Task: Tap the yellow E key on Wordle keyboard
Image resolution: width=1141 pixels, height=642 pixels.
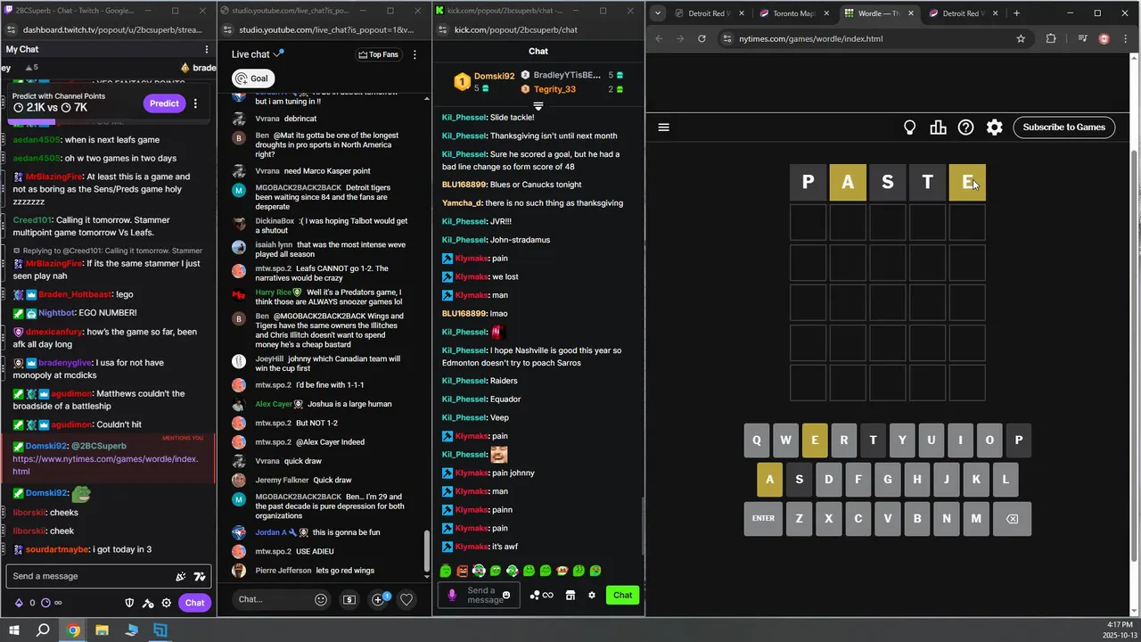Action: click(x=814, y=440)
